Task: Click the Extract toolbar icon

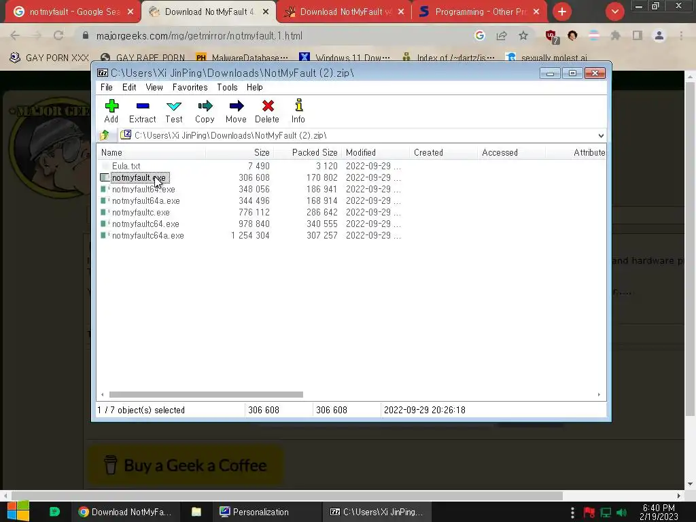Action: coord(143,111)
